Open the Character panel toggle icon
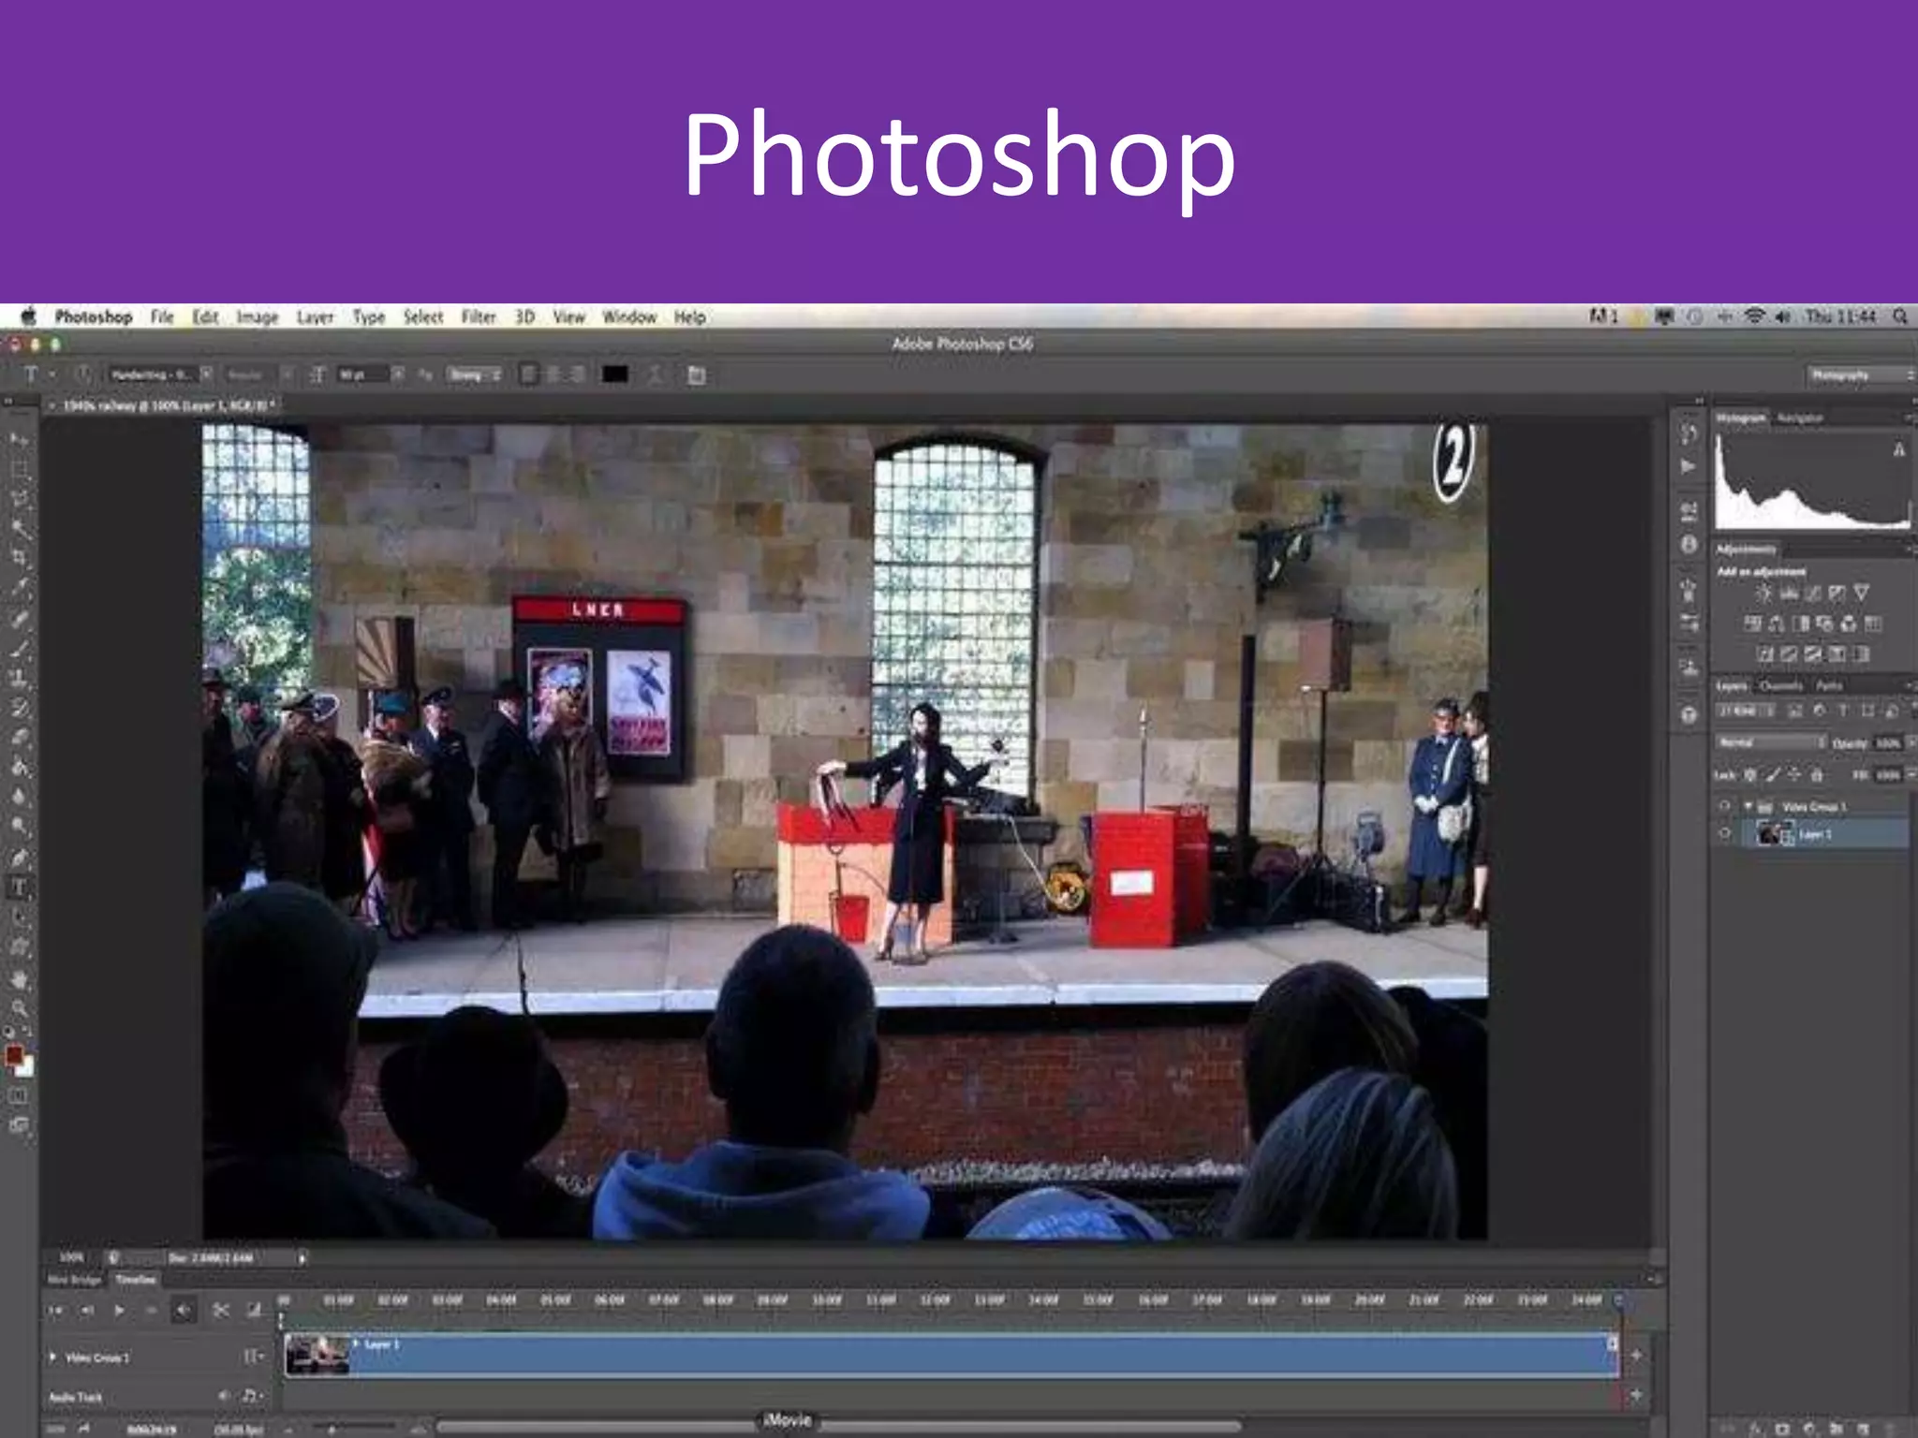This screenshot has width=1918, height=1438. (696, 375)
